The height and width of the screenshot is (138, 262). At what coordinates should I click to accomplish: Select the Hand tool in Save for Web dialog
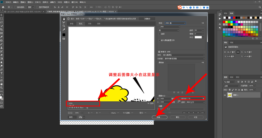(x=64, y=19)
